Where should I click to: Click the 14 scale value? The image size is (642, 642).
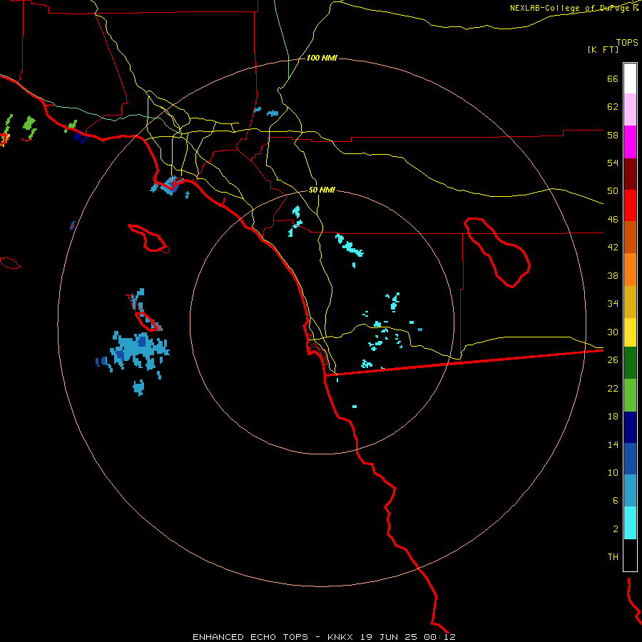613,444
